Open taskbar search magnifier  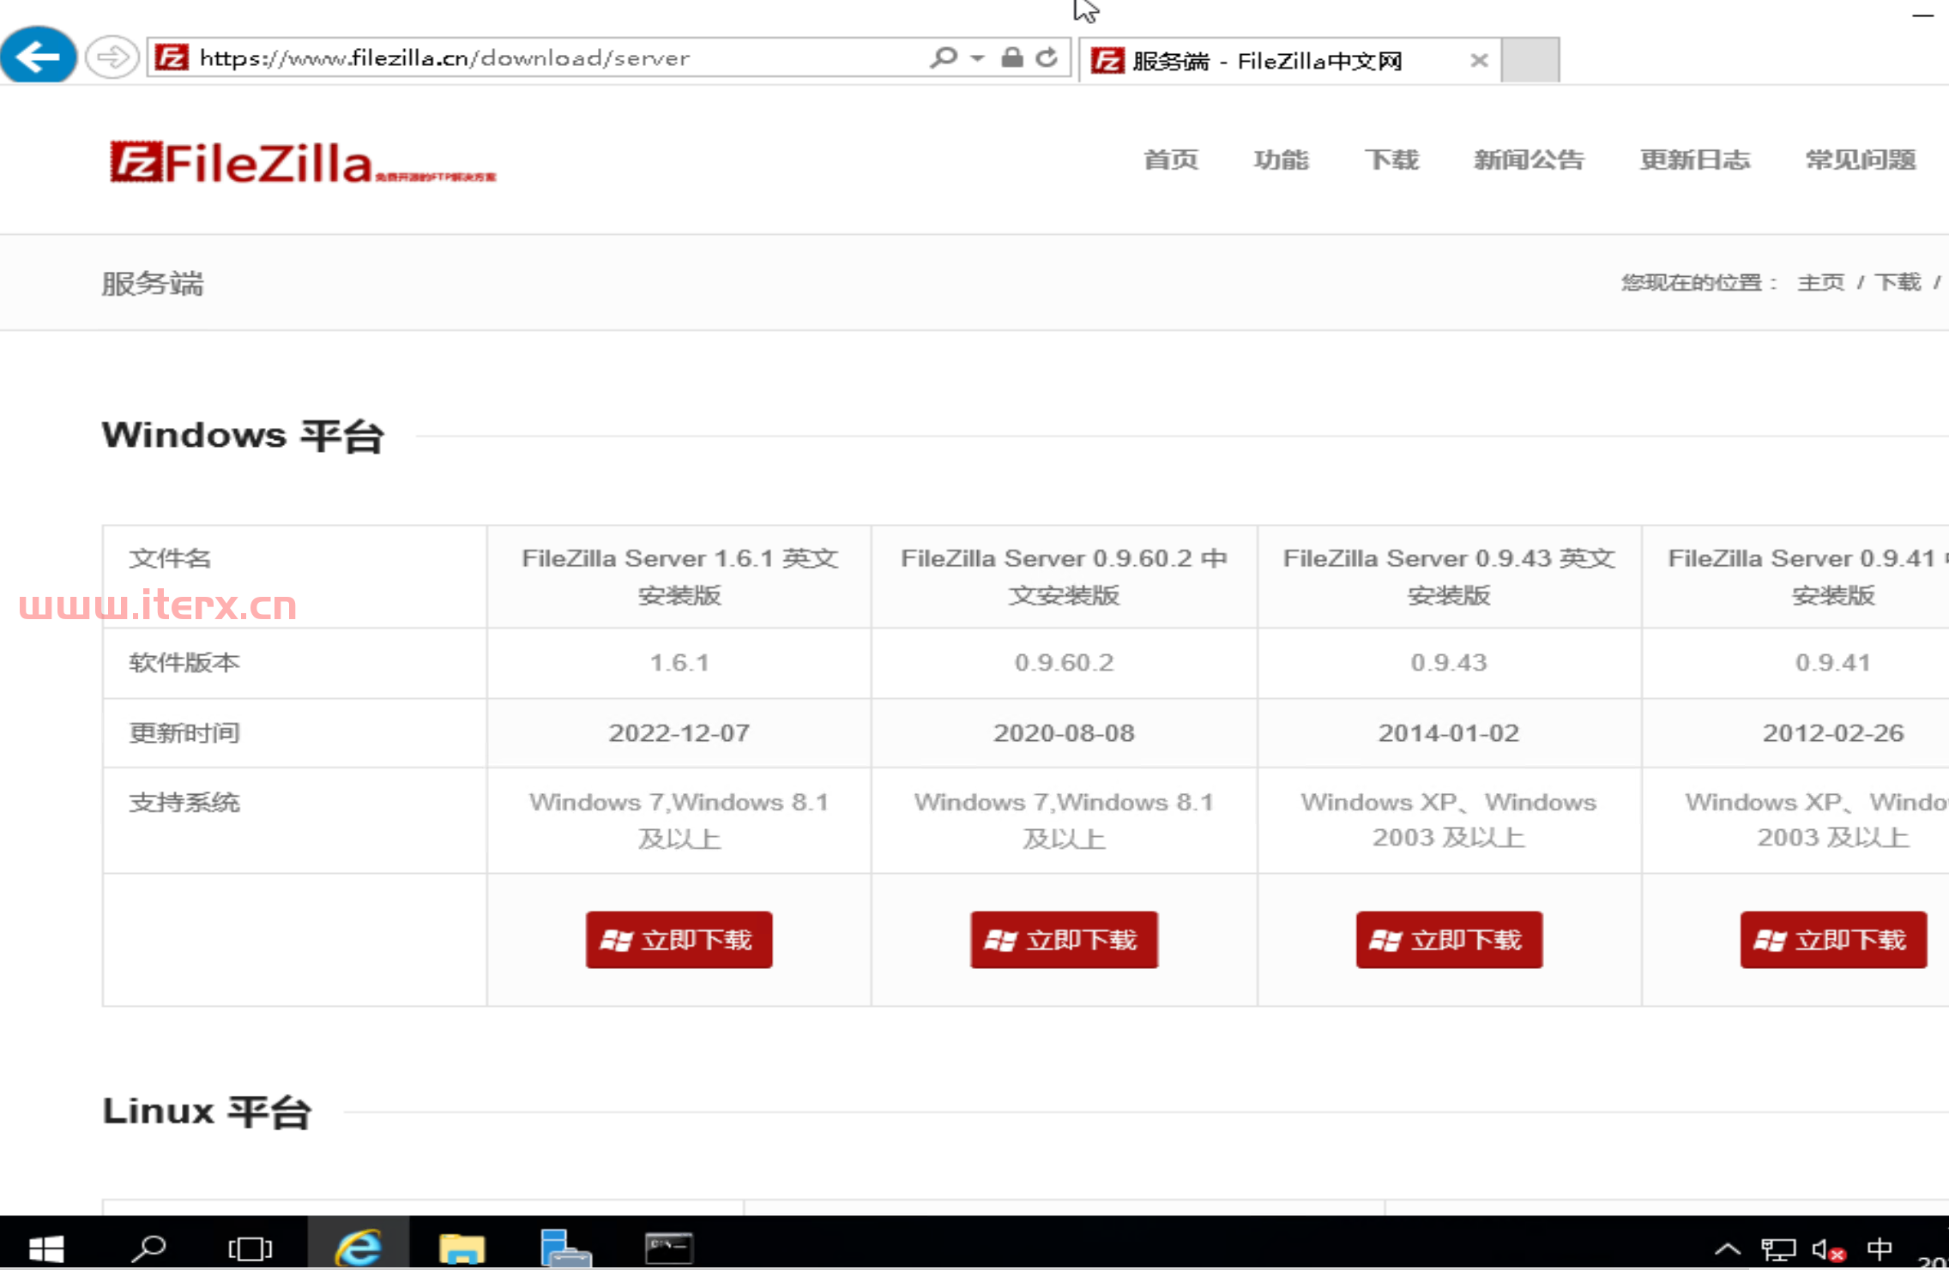[148, 1248]
